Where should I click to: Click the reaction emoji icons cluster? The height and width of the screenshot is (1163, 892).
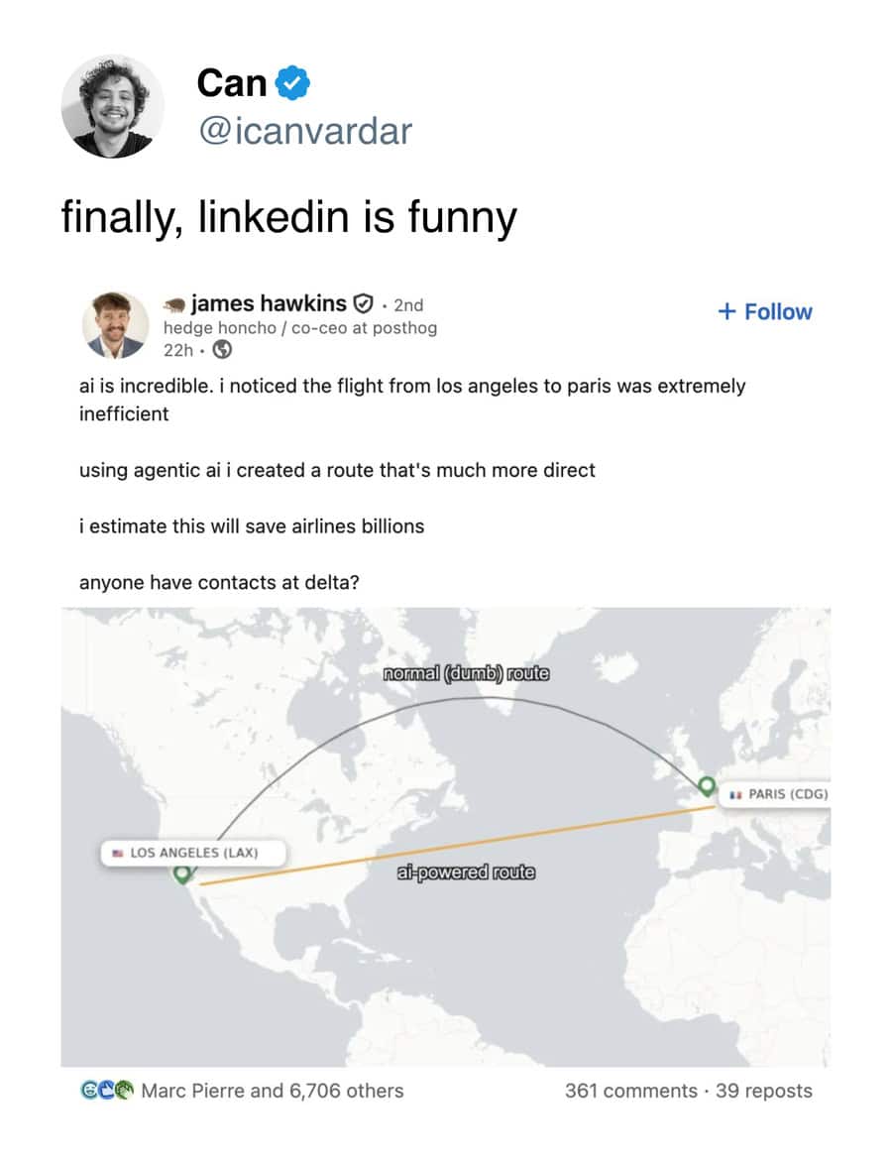[x=106, y=1091]
